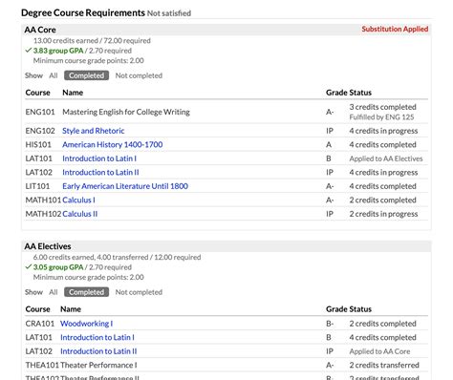
Task: Open Woodworking I course link
Action: [87, 324]
